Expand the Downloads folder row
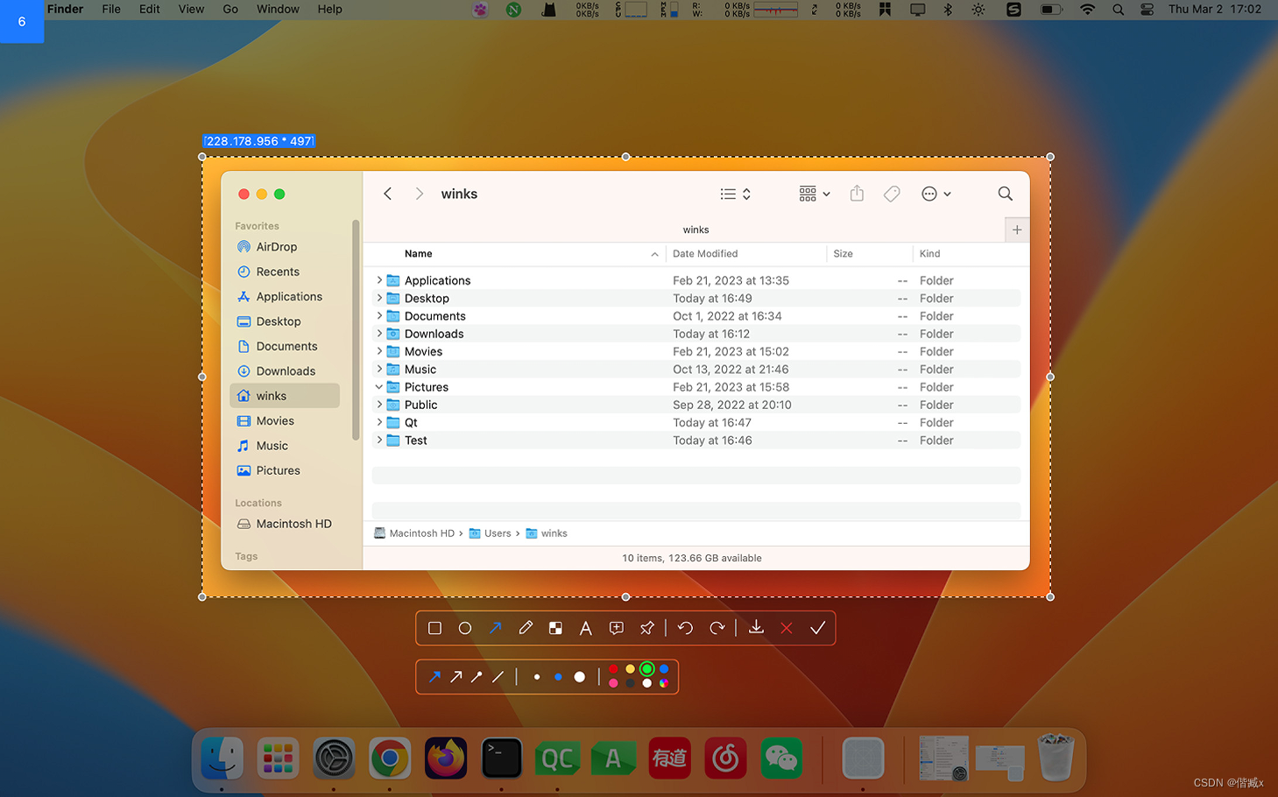Screen dimensions: 1278x797 (x=379, y=334)
